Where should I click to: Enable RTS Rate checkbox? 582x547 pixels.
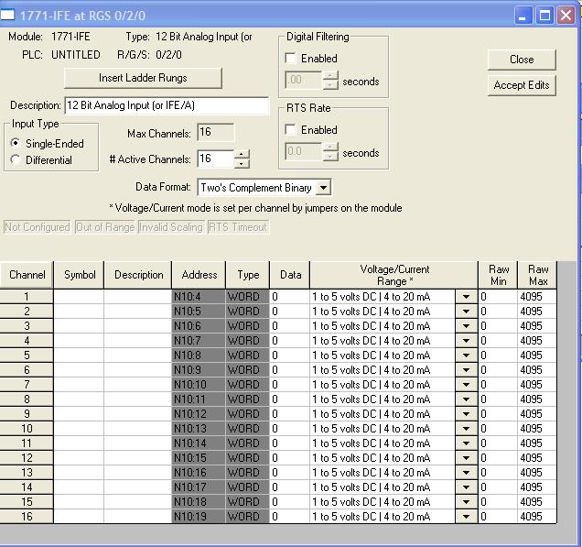click(x=290, y=130)
